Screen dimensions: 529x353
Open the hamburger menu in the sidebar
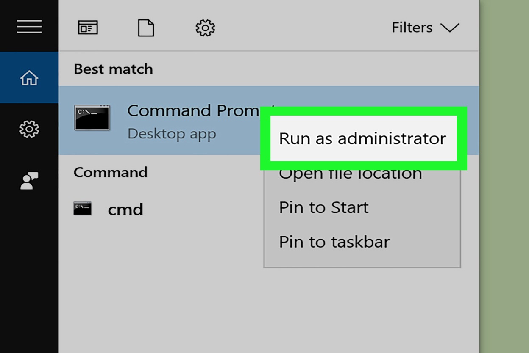click(x=29, y=27)
